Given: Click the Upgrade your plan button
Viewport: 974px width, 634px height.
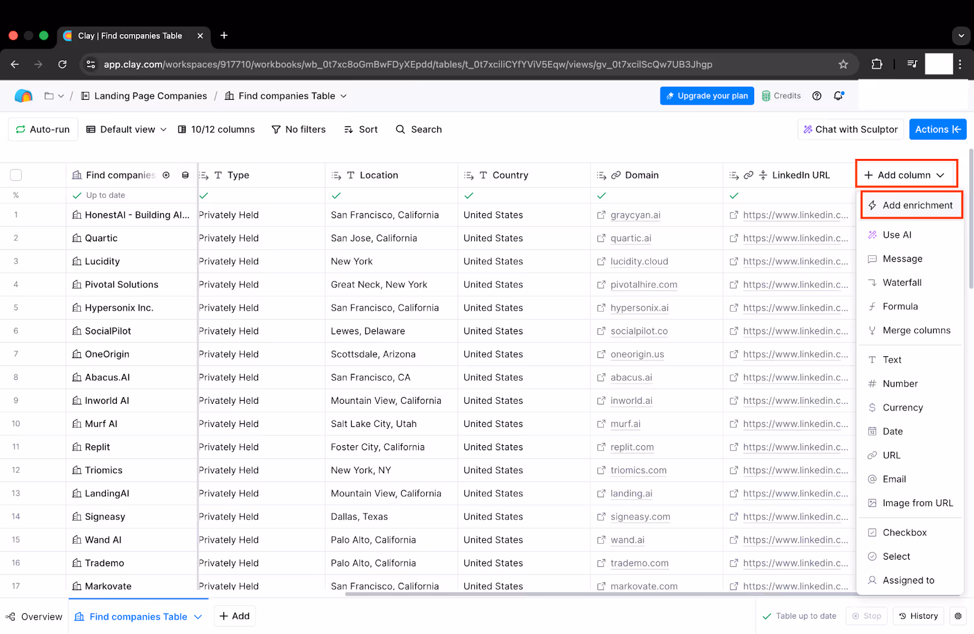Looking at the screenshot, I should tap(707, 96).
